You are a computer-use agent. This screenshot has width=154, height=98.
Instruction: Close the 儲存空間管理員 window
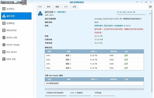(151, 2)
